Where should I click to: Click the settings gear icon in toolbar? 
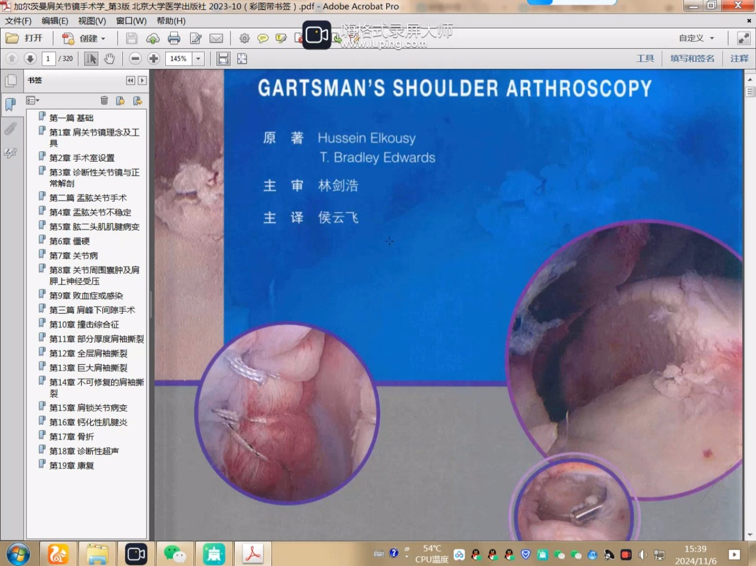[245, 38]
